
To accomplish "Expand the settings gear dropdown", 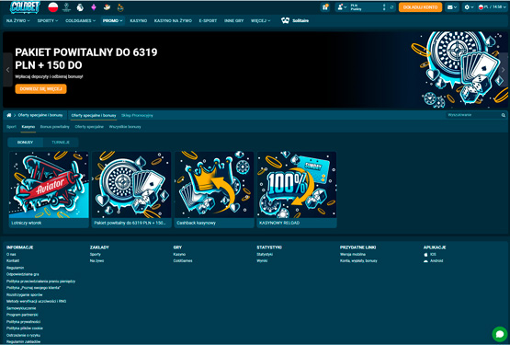I will tap(469, 7).
